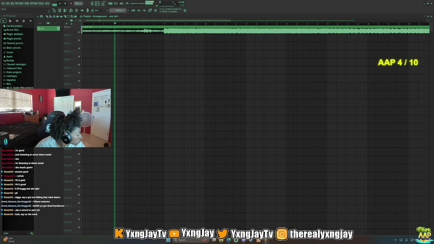Open the TOOLS menu

coord(41,3)
